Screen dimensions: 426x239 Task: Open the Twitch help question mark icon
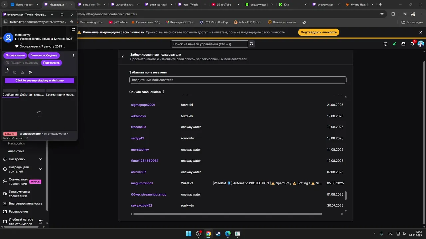tap(385, 44)
